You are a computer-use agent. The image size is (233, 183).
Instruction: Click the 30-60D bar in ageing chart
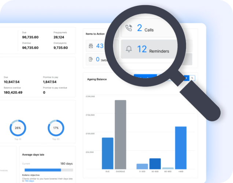pos(155,164)
